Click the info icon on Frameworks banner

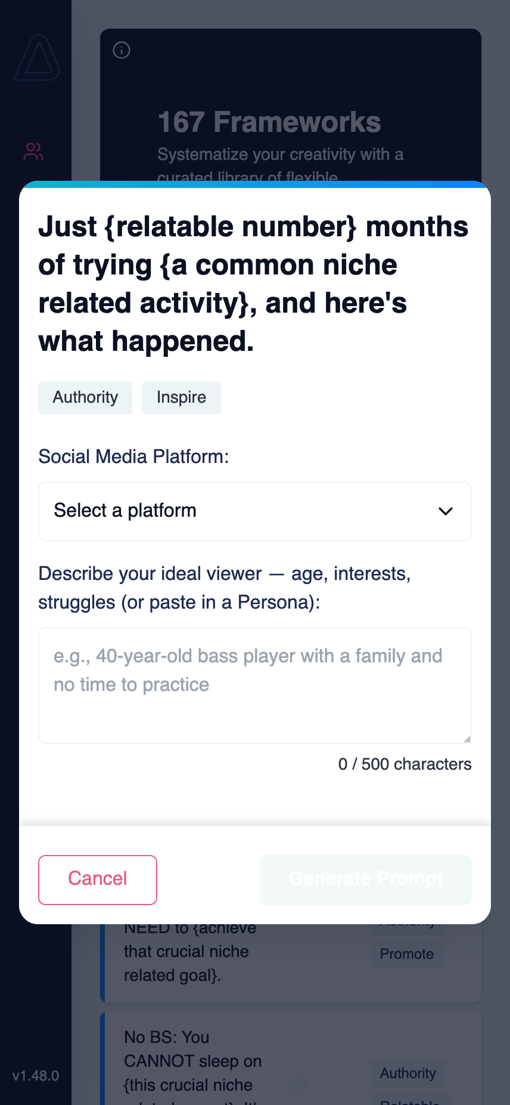click(122, 50)
